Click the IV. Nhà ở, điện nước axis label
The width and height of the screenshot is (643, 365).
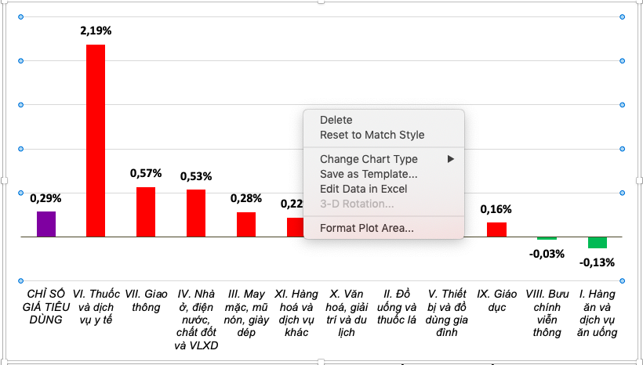(x=197, y=319)
